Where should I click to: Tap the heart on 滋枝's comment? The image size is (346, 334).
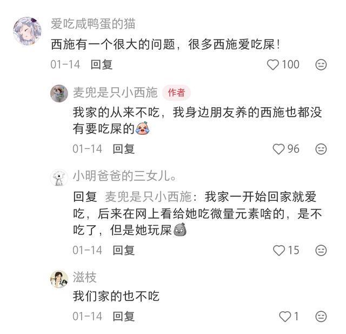[284, 316]
